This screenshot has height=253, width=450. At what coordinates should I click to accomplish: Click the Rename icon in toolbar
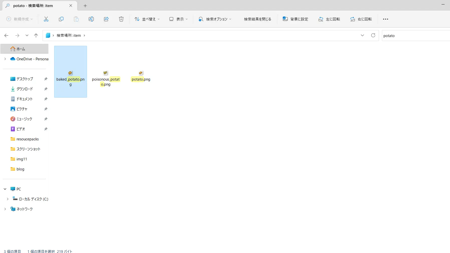(x=91, y=19)
